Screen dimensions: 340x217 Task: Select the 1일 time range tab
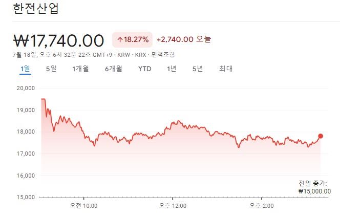25,69
